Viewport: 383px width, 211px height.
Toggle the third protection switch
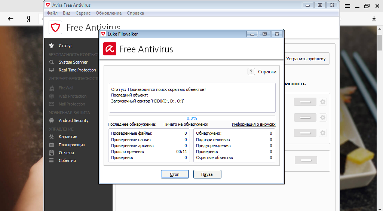305,133
